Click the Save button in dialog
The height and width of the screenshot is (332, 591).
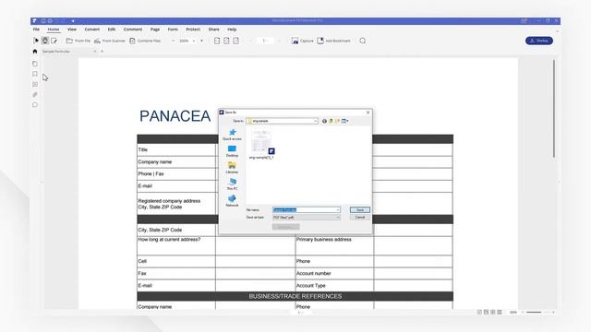[x=360, y=209]
